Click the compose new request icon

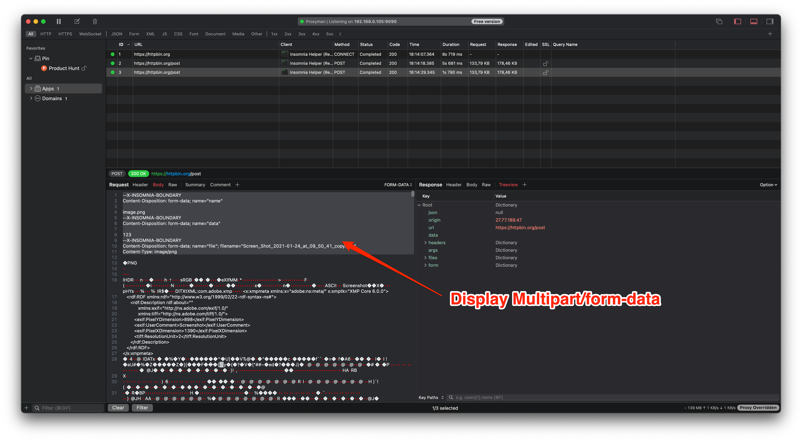[77, 22]
